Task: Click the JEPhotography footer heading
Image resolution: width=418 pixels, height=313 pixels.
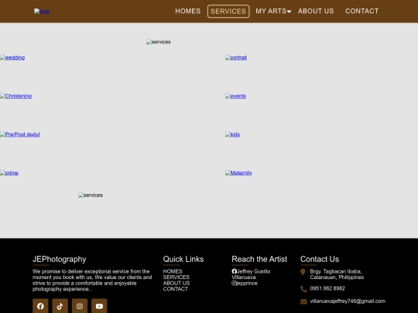Action: [59, 259]
